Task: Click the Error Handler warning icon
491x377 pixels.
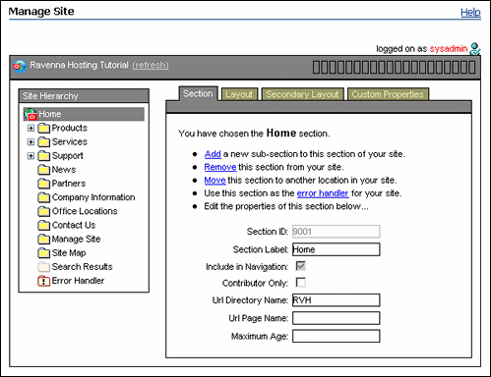Action: [x=43, y=281]
